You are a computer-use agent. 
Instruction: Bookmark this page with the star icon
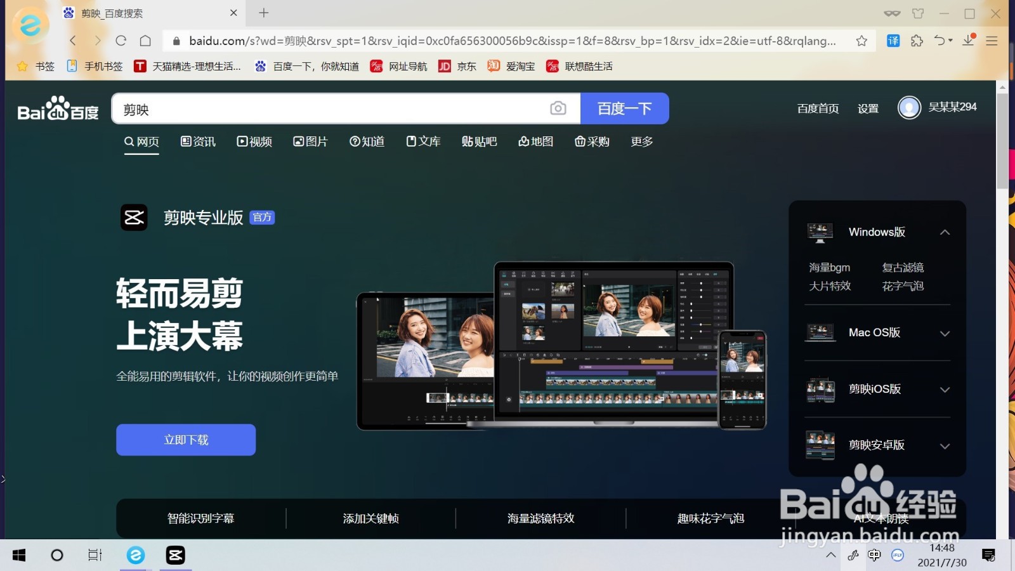click(x=861, y=41)
